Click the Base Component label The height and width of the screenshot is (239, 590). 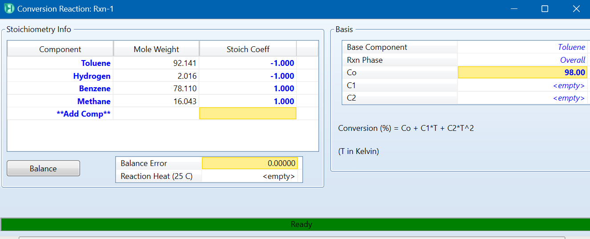tap(377, 47)
